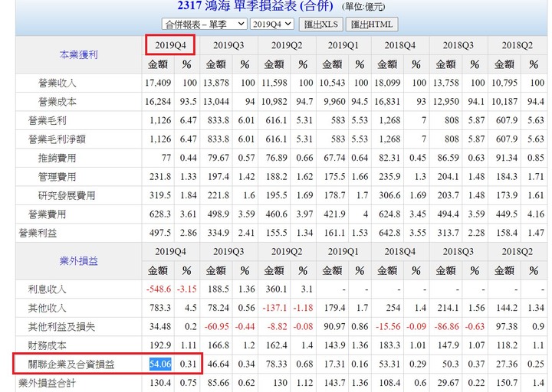Click the 推銷費用 row label
The image size is (552, 392).
click(x=57, y=158)
